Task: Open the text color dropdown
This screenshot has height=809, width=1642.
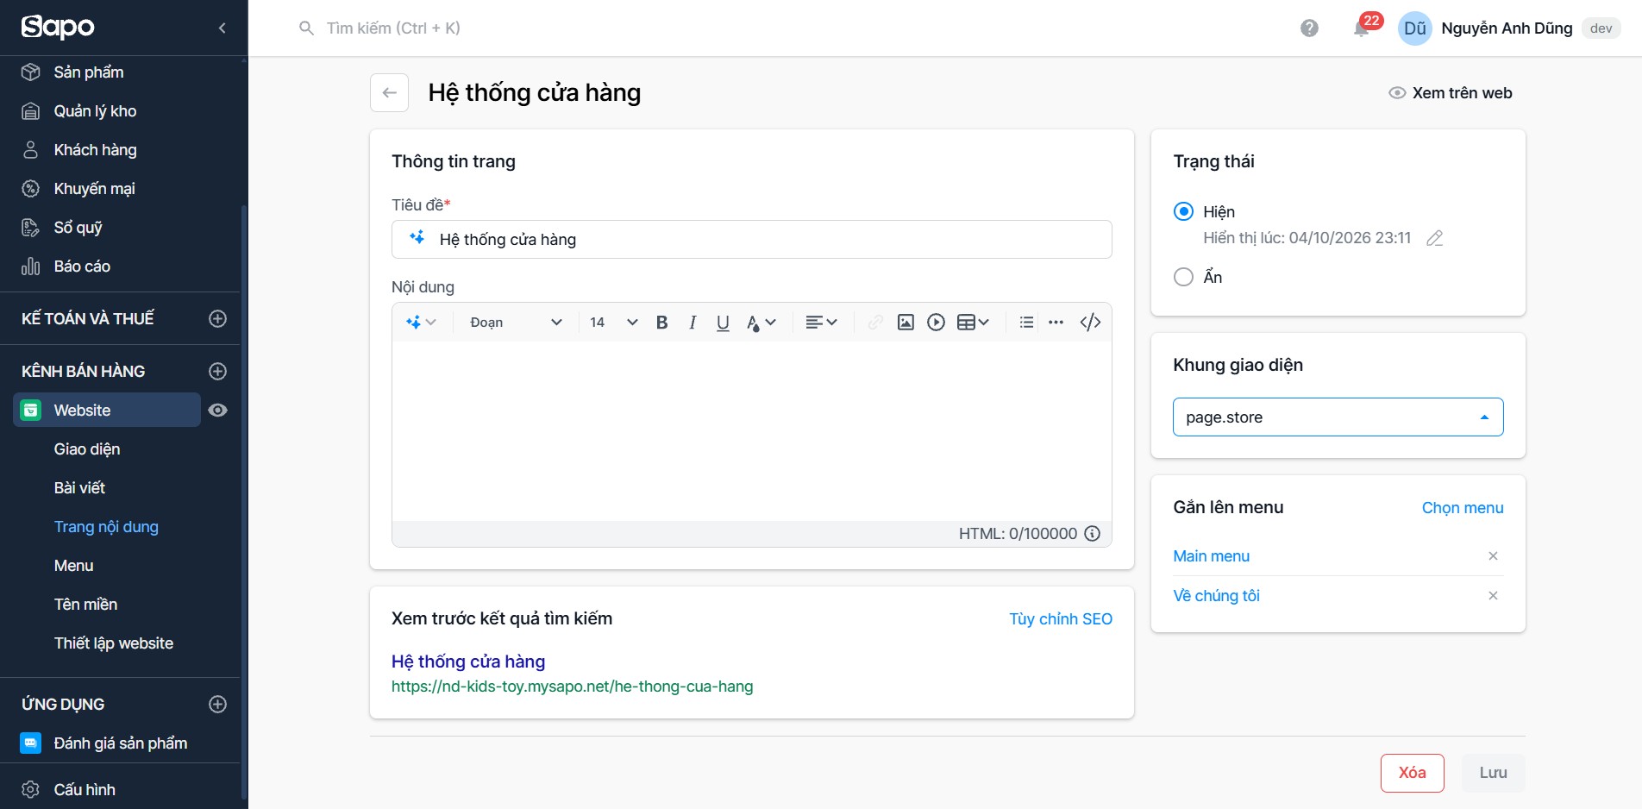Action: [x=761, y=323]
